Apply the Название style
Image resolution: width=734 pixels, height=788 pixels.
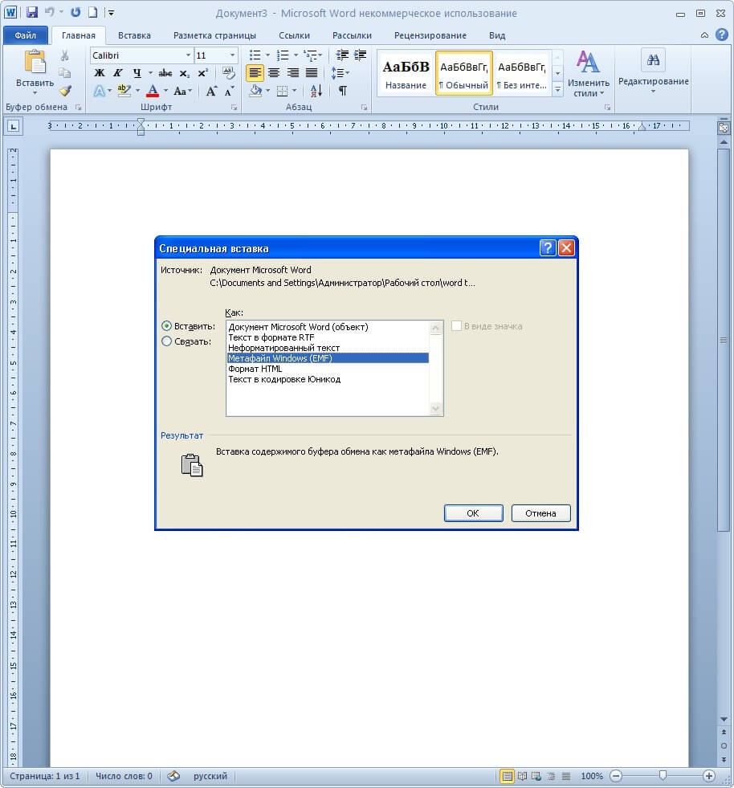406,73
